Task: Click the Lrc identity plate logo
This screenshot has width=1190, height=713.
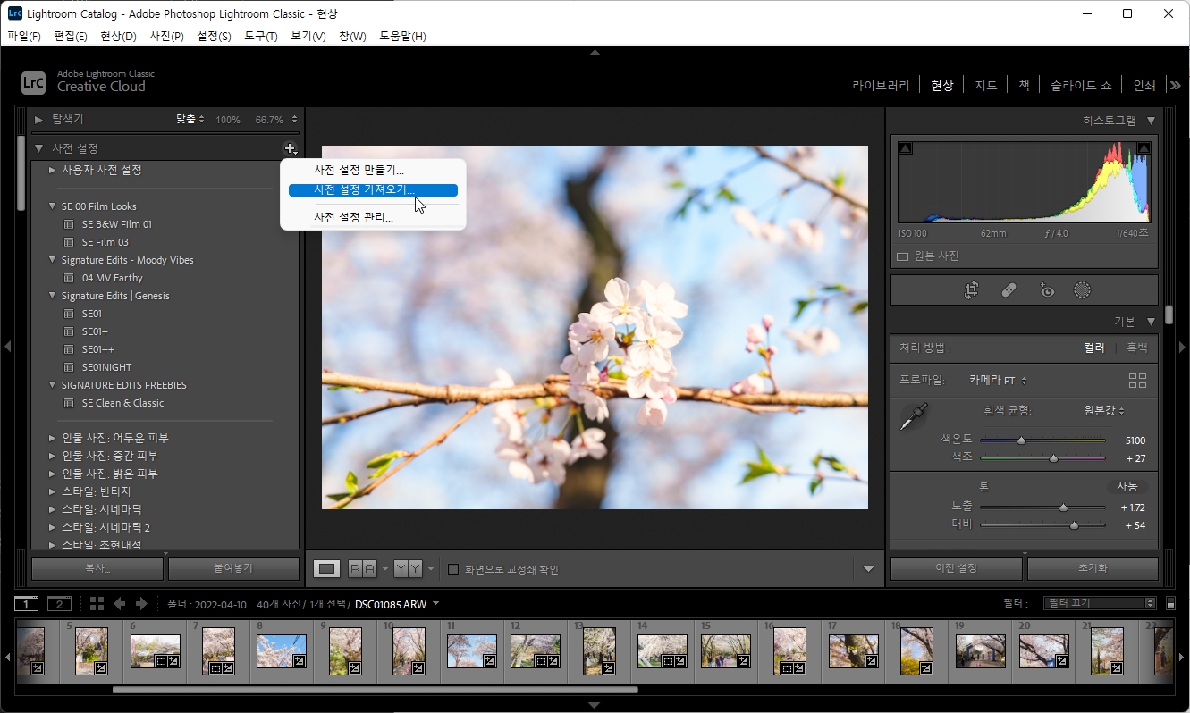Action: 33,82
